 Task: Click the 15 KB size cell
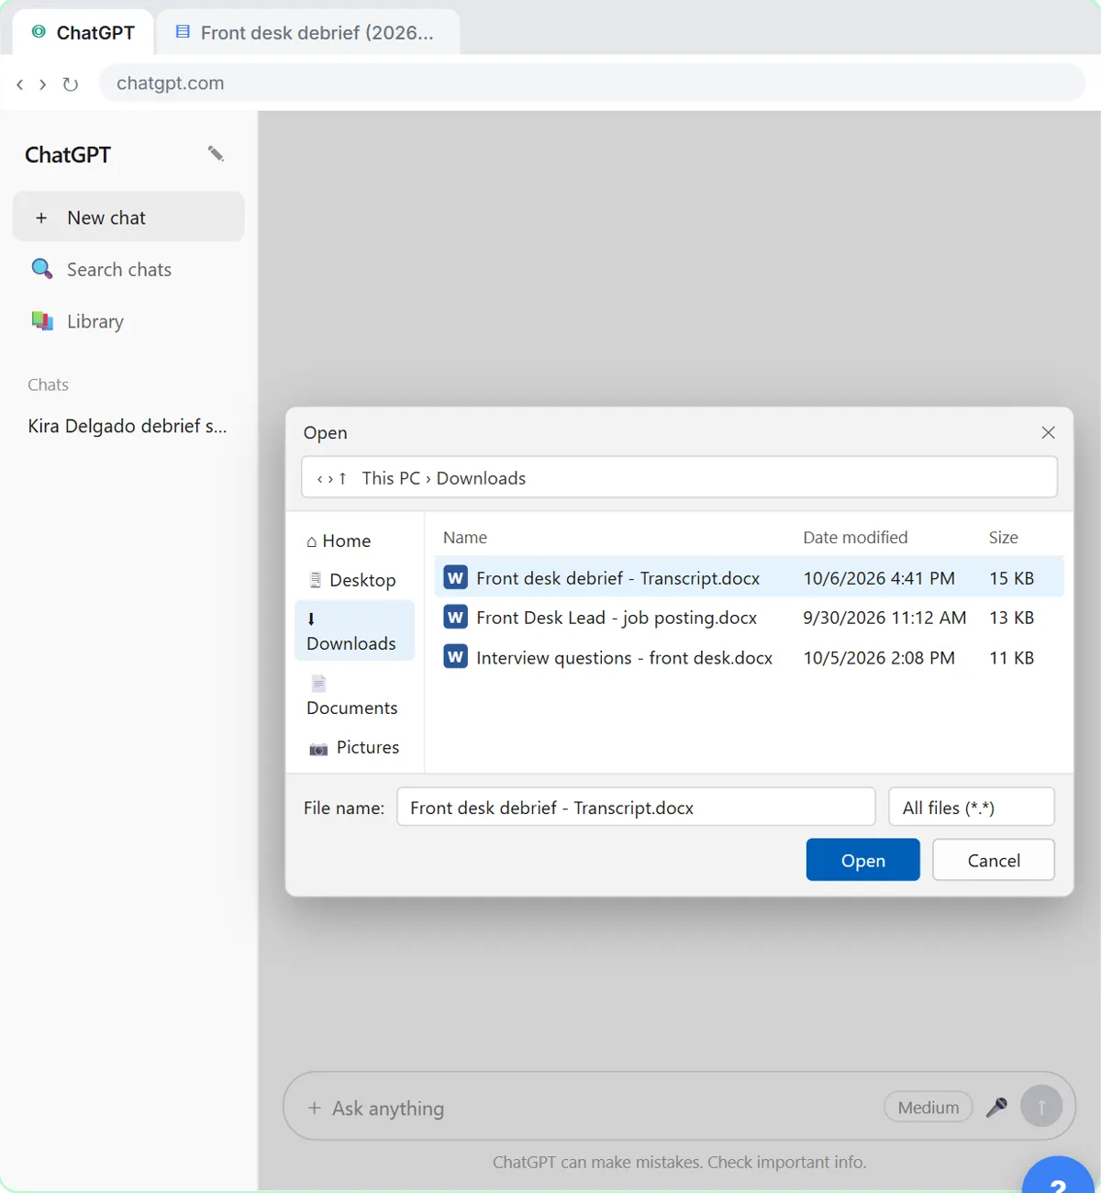(1011, 578)
